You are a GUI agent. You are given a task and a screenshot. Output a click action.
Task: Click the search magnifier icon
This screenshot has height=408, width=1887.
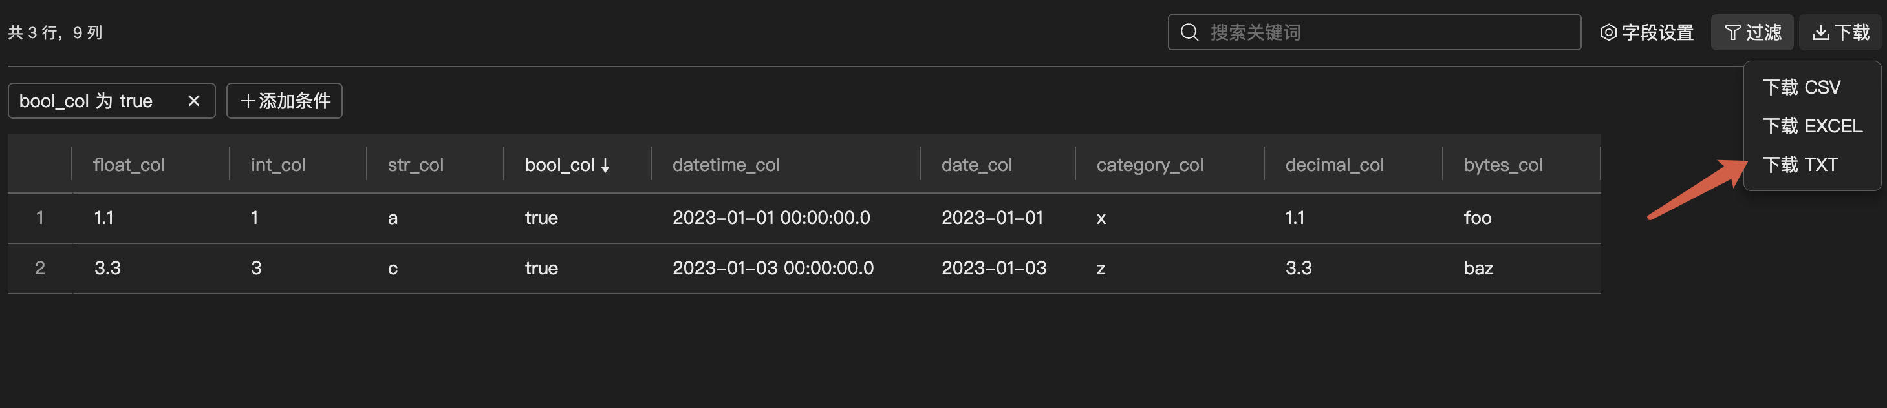(1190, 32)
